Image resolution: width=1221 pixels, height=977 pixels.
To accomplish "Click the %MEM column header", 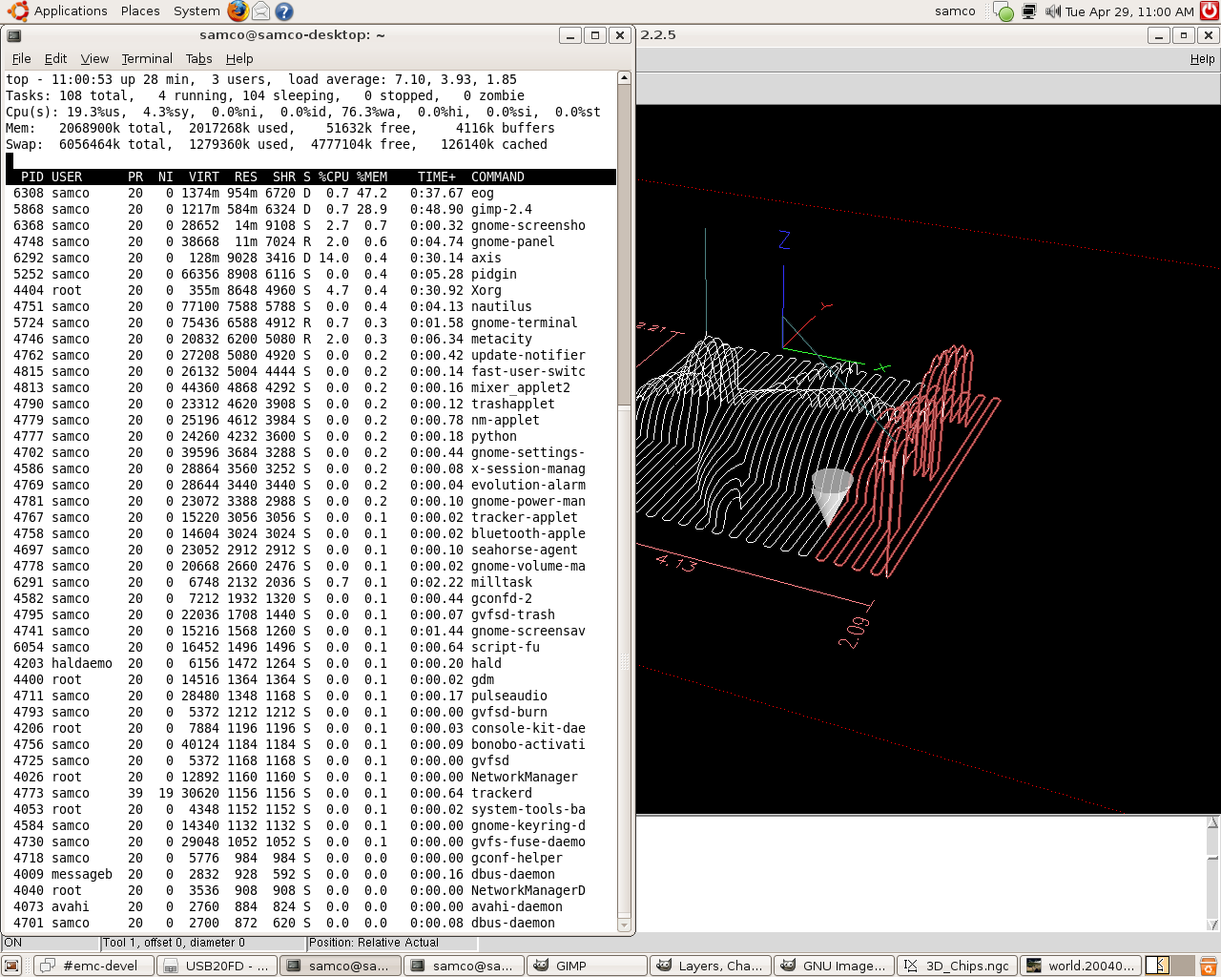I will click(x=372, y=177).
